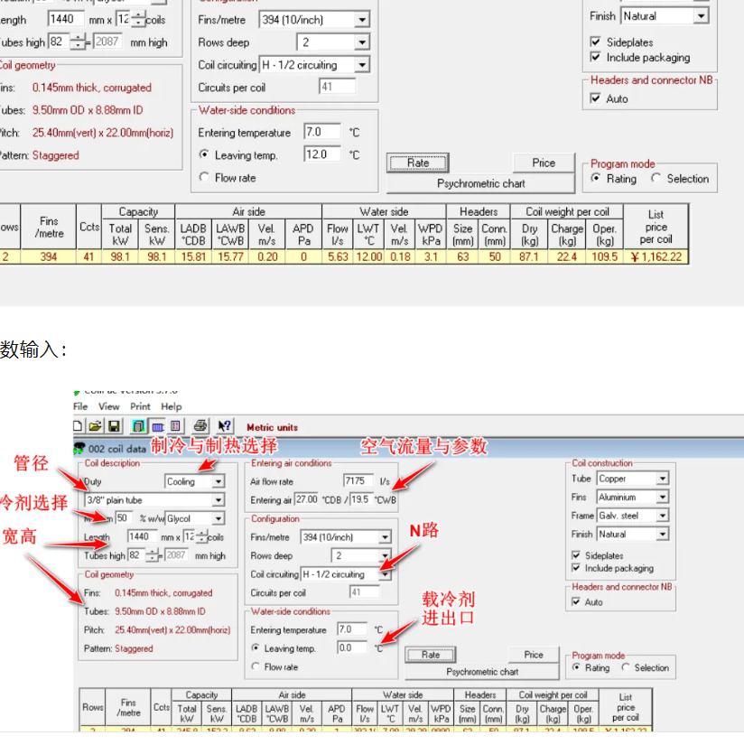Open the Duty dropdown showing Cooling
Screen dimensions: 744x745
tap(218, 482)
